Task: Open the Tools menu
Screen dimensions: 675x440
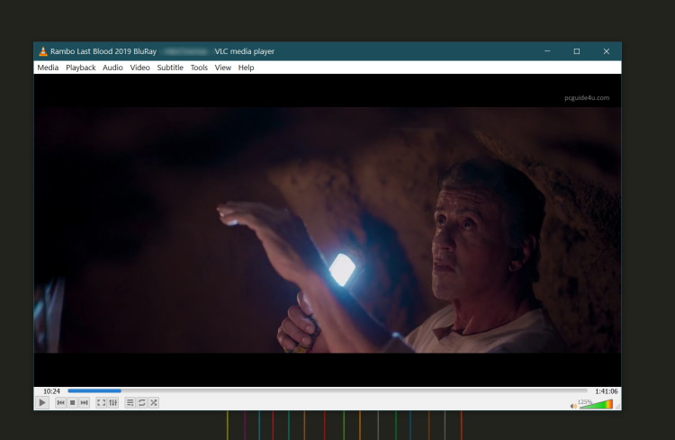Action: (x=199, y=67)
